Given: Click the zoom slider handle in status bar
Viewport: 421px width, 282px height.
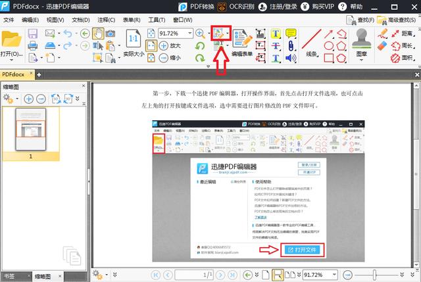Looking at the screenshot, I should 374,275.
